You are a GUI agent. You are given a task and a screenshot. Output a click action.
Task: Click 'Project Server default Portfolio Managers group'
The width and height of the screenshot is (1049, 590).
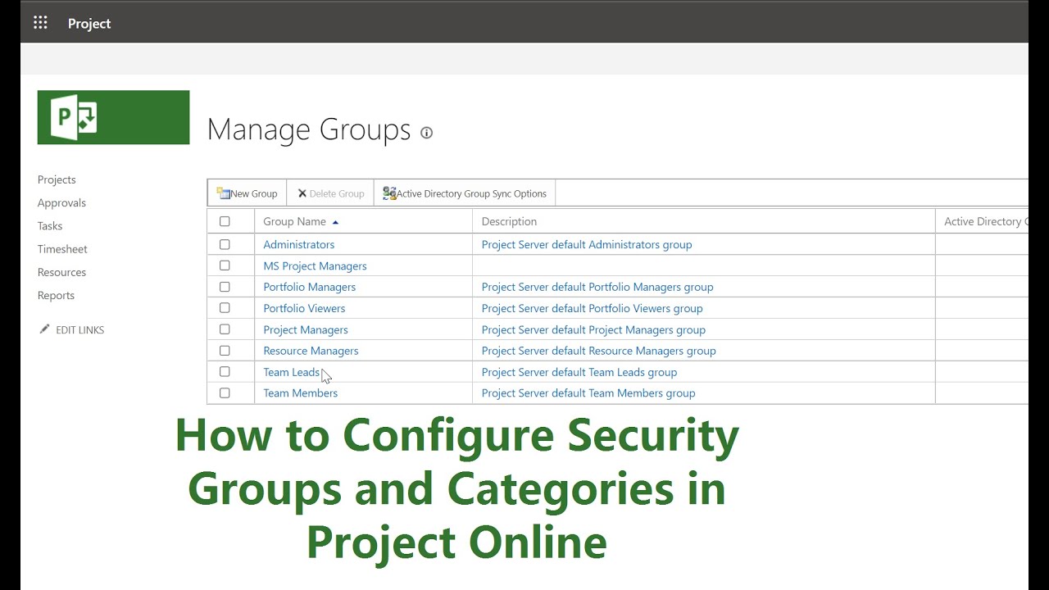tap(597, 287)
